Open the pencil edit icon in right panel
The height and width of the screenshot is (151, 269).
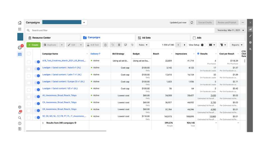[250, 36]
